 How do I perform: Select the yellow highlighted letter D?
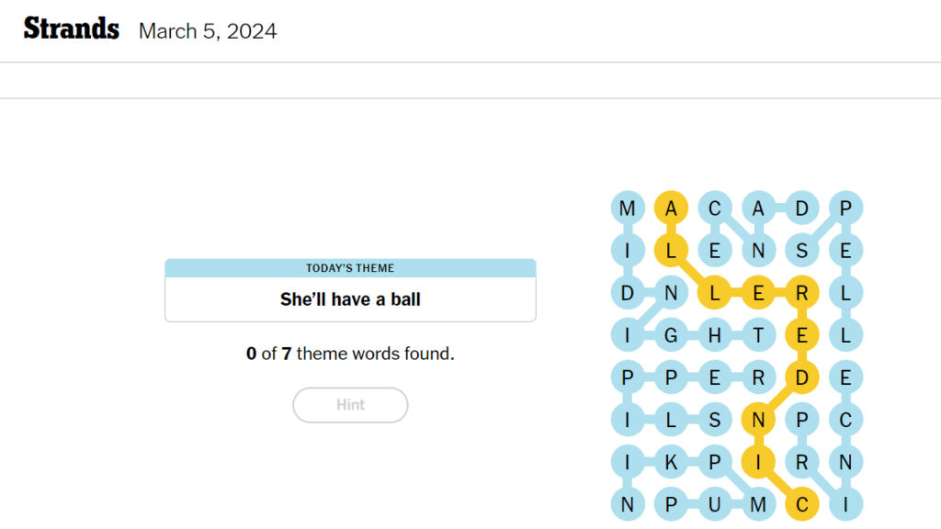[801, 377]
